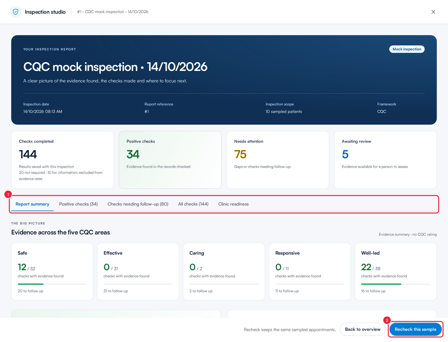
Task: Open the Responsive evidence card
Action: pos(310,271)
